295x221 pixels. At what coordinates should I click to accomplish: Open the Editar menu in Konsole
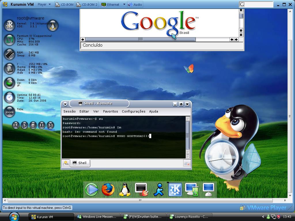tap(84, 111)
